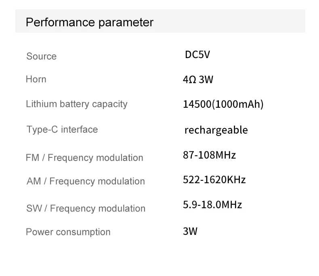This screenshot has height=276, width=319.
Task: Click the 'Lithium battery capacity' label
Action: (x=76, y=104)
